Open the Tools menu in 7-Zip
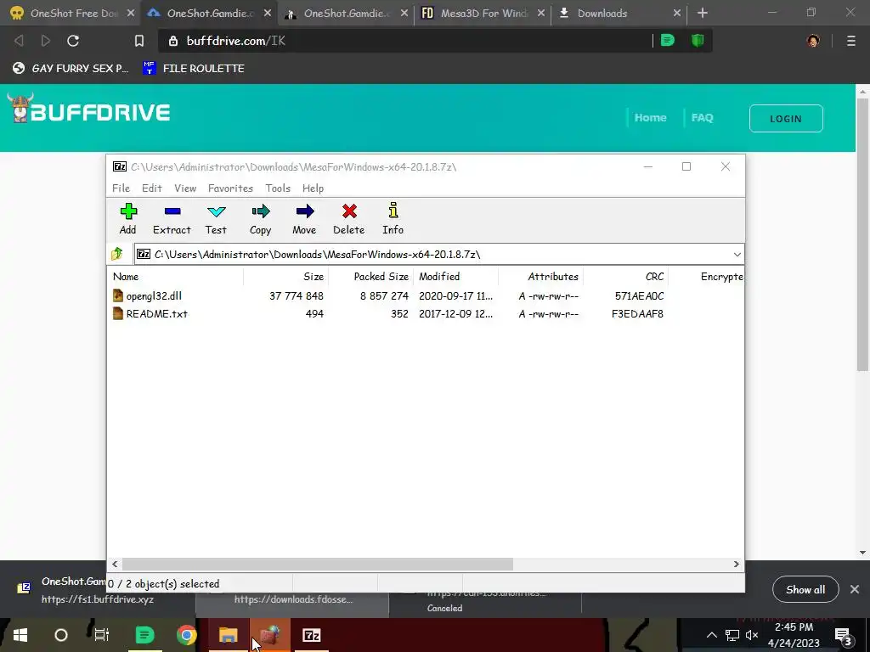Image resolution: width=870 pixels, height=652 pixels. pos(278,188)
